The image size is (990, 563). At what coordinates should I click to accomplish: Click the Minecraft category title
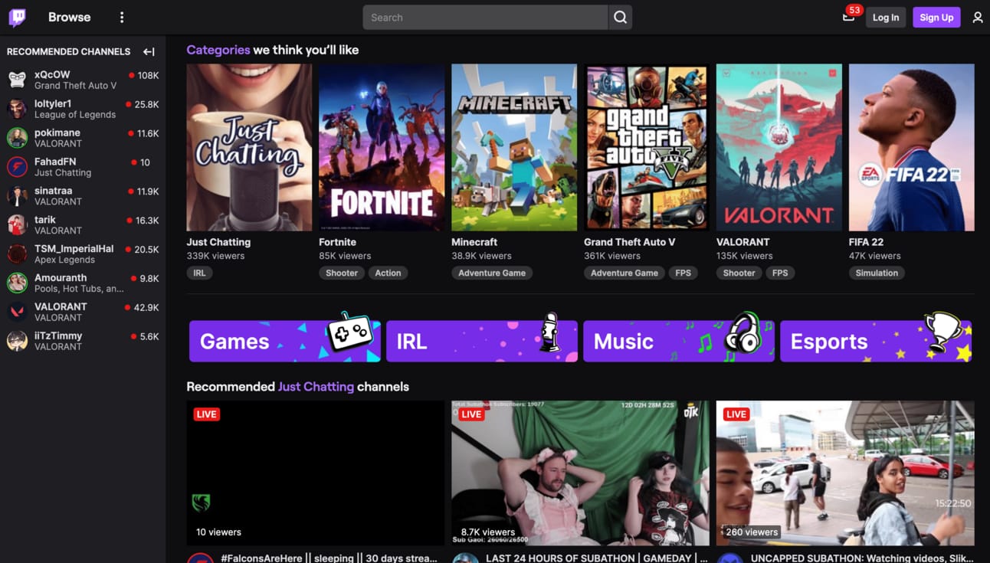[474, 242]
